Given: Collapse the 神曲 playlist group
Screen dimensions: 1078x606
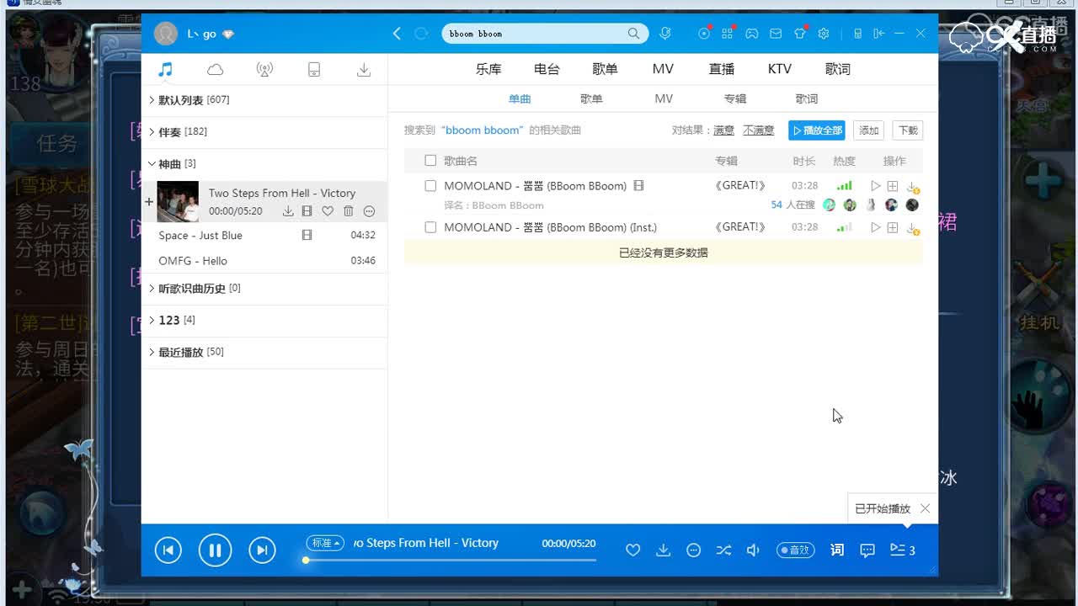Looking at the screenshot, I should coord(152,164).
